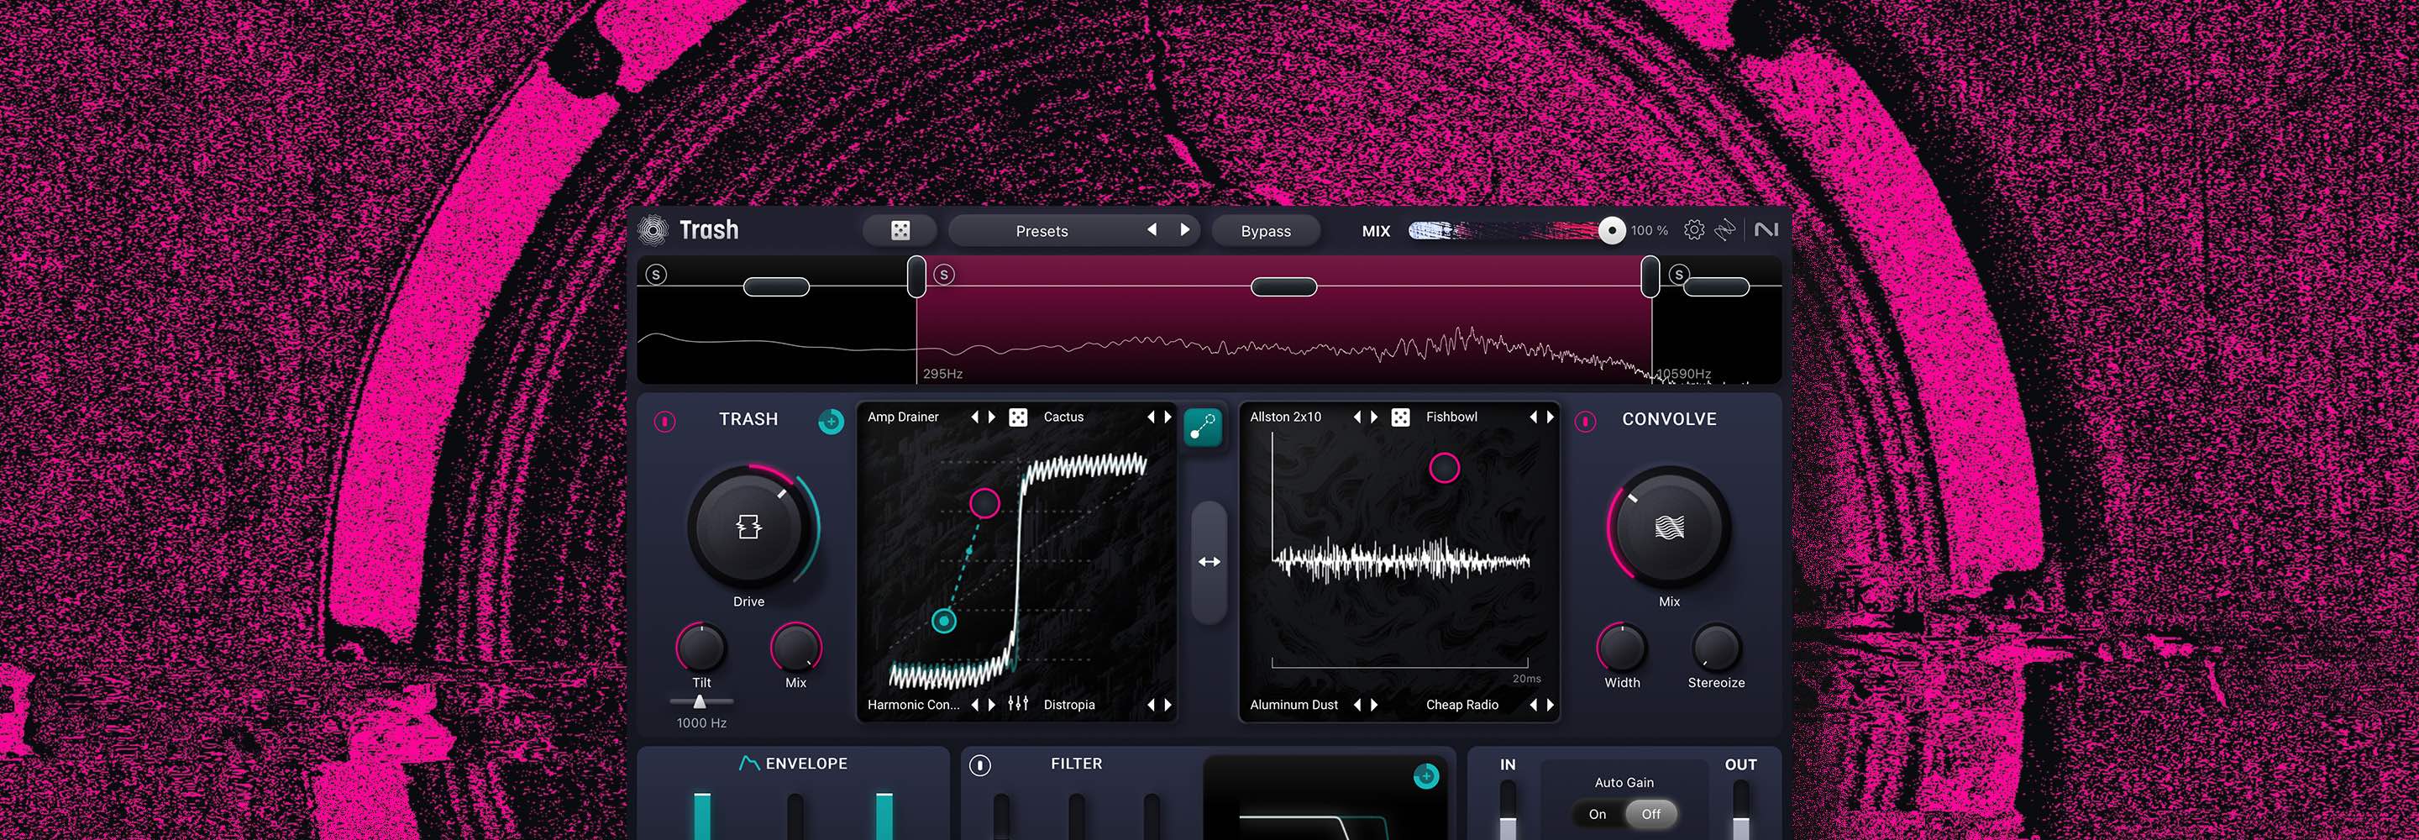Viewport: 2419px width, 840px height.
Task: Click the Native Instruments logo
Action: tap(1766, 230)
